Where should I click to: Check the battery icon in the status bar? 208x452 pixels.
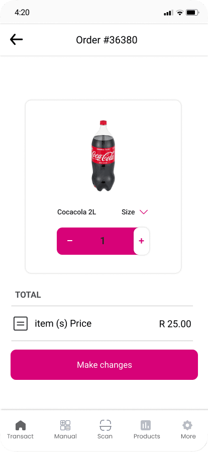click(x=192, y=13)
